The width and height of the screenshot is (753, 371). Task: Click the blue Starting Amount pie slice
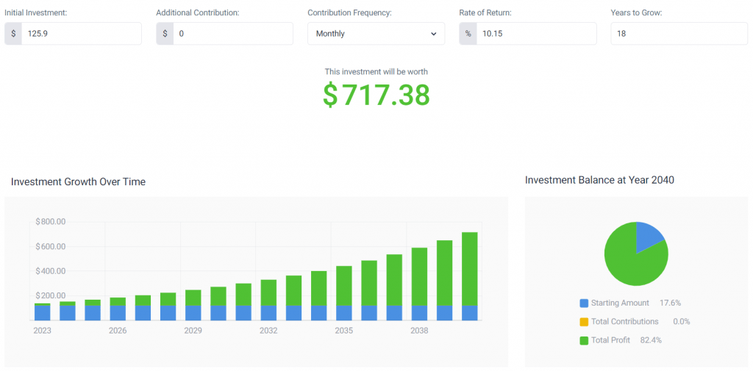click(648, 236)
